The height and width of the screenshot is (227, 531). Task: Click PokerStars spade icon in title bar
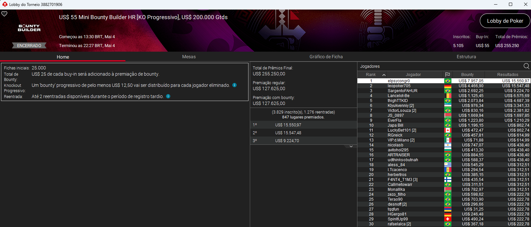point(5,4)
